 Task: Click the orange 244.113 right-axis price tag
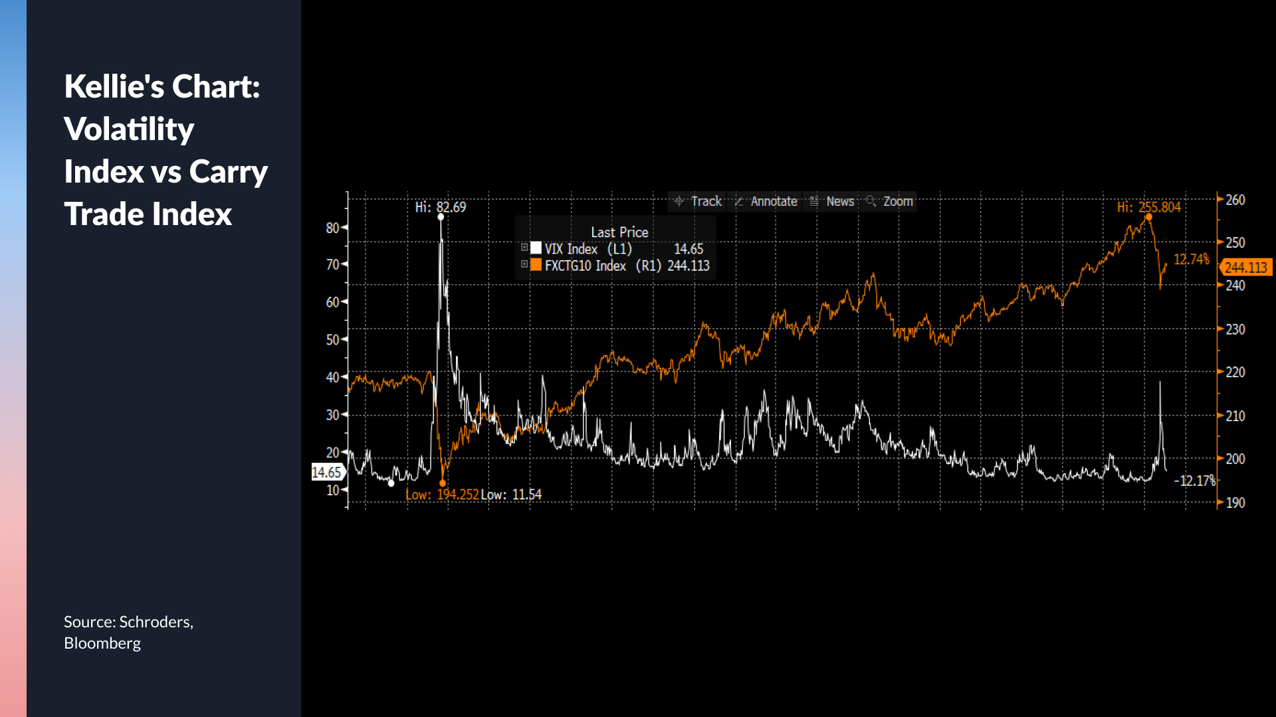click(x=1246, y=268)
